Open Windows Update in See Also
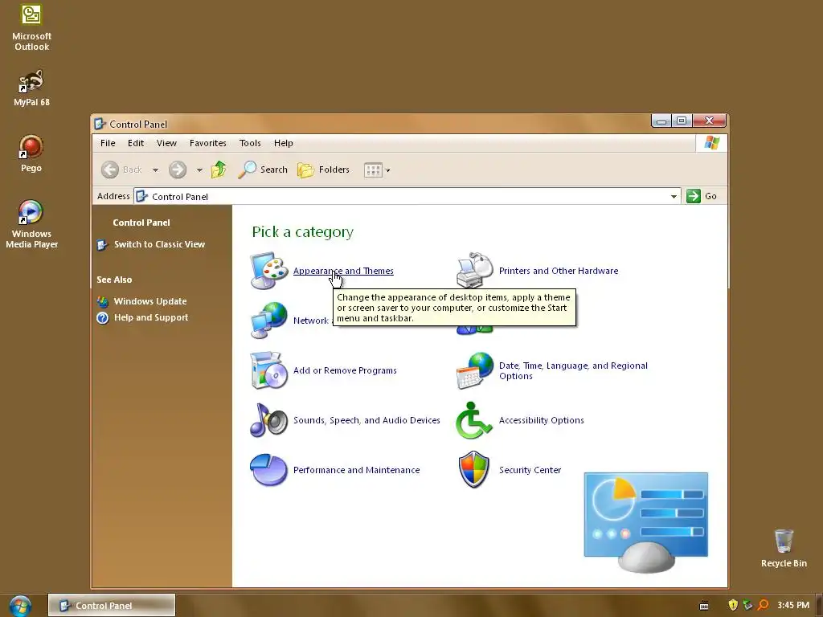823x617 pixels. tap(150, 301)
